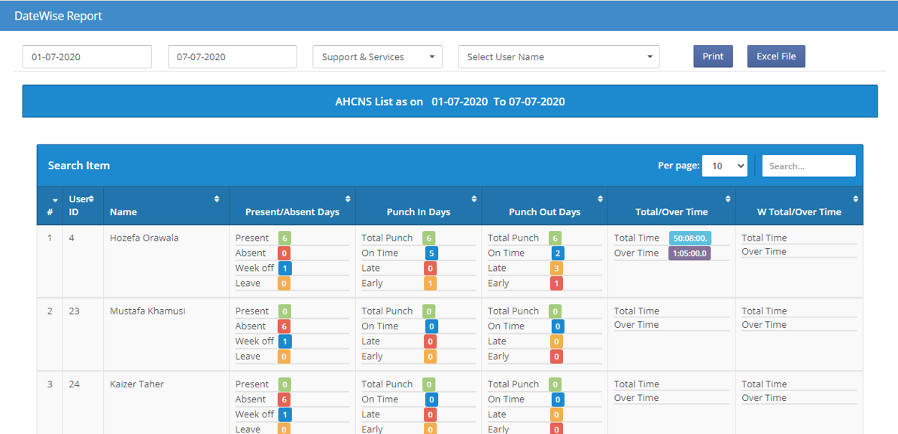Focus the table Search box

click(x=808, y=166)
